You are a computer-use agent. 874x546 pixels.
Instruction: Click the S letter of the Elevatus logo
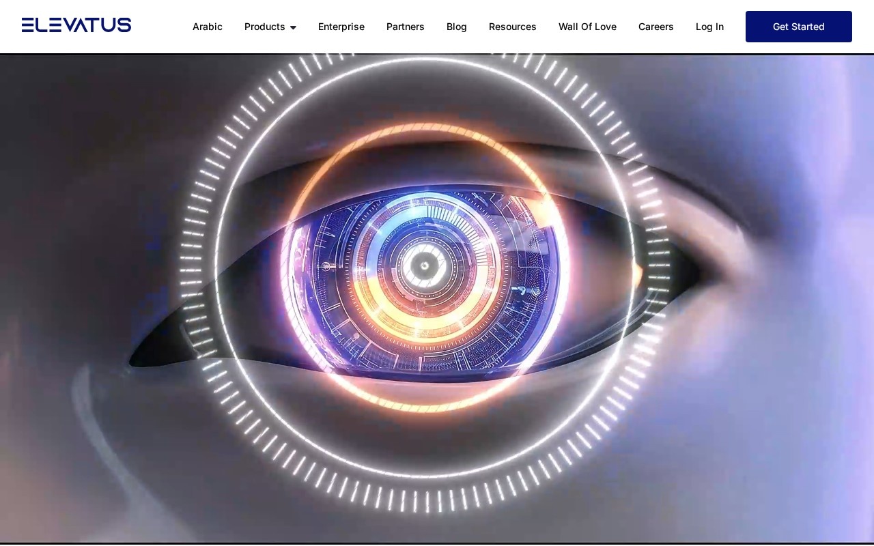[x=124, y=25]
